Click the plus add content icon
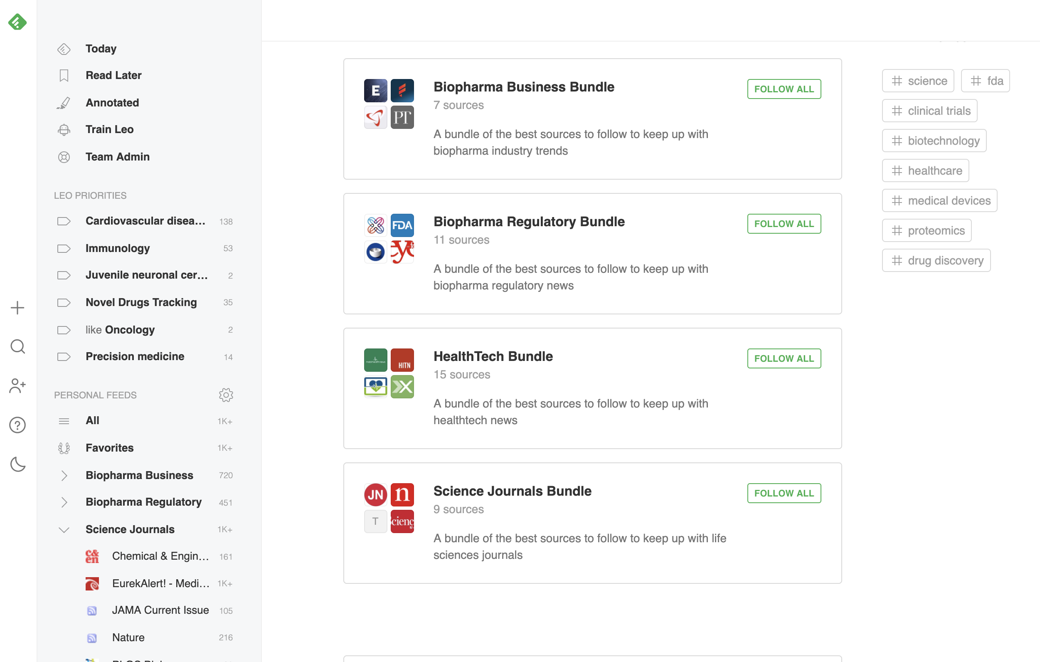Viewport: 1040px width, 662px height. [x=17, y=308]
